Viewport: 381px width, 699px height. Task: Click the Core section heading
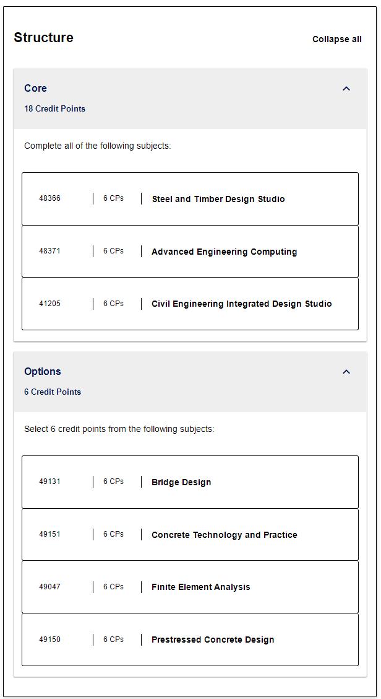tap(35, 88)
